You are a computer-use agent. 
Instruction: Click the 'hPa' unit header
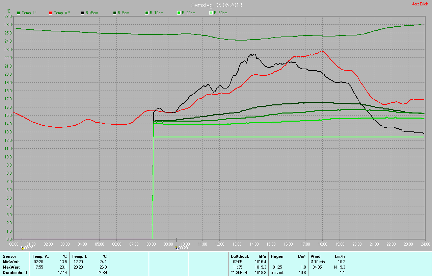262,256
